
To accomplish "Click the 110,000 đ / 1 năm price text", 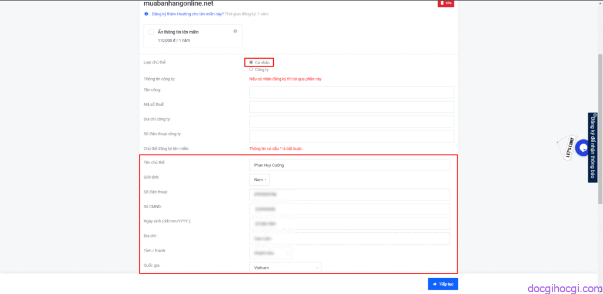I will click(174, 40).
